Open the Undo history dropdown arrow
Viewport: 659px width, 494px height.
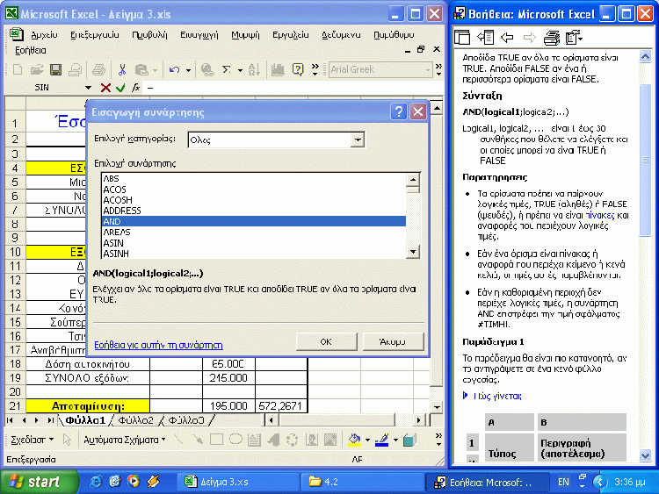pyautogui.click(x=188, y=70)
